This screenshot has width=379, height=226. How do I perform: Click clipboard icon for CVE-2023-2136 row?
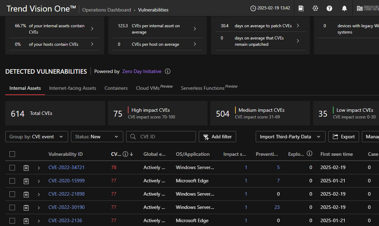click(x=26, y=221)
